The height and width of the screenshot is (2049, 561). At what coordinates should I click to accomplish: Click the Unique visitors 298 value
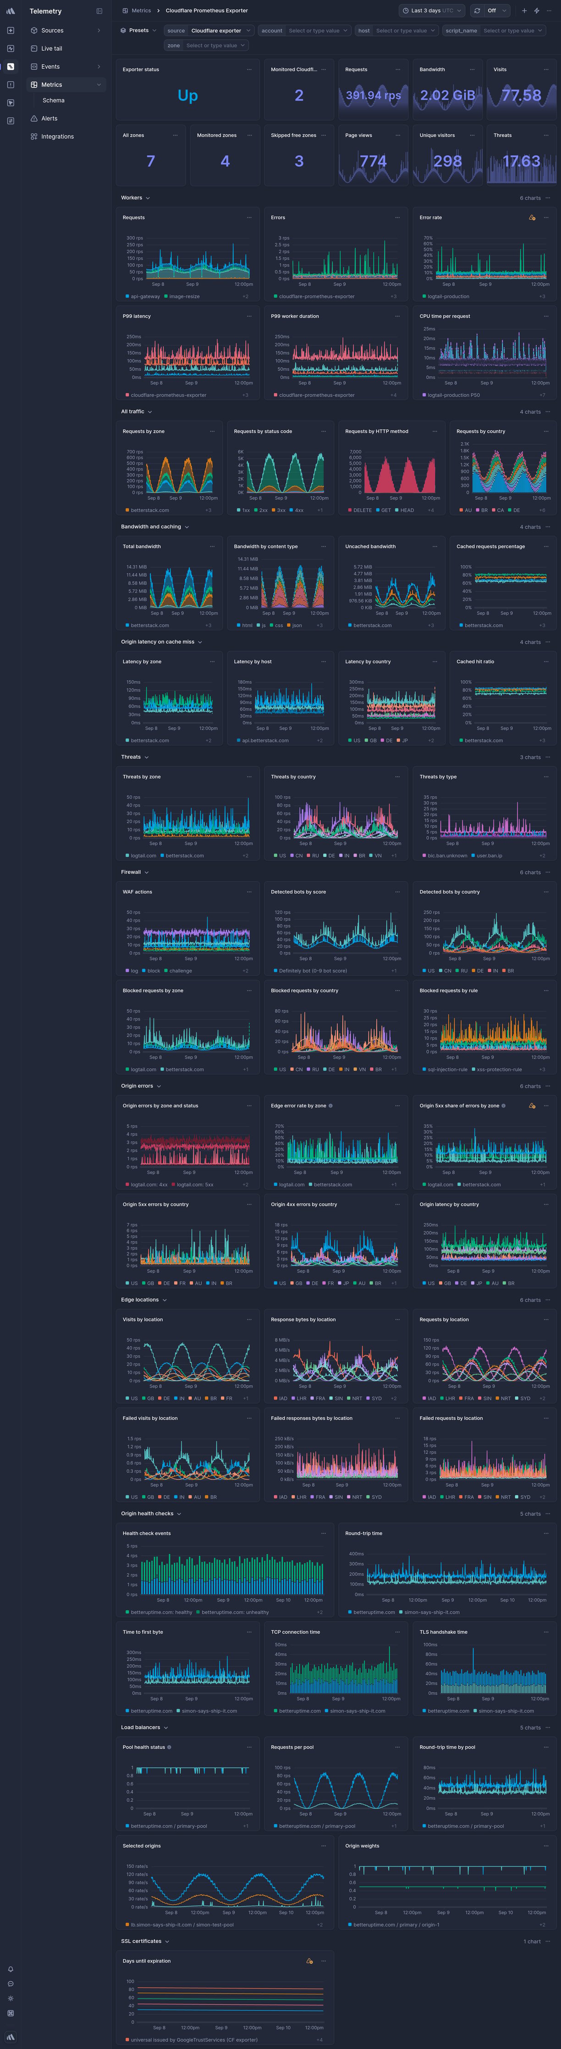[x=447, y=161]
